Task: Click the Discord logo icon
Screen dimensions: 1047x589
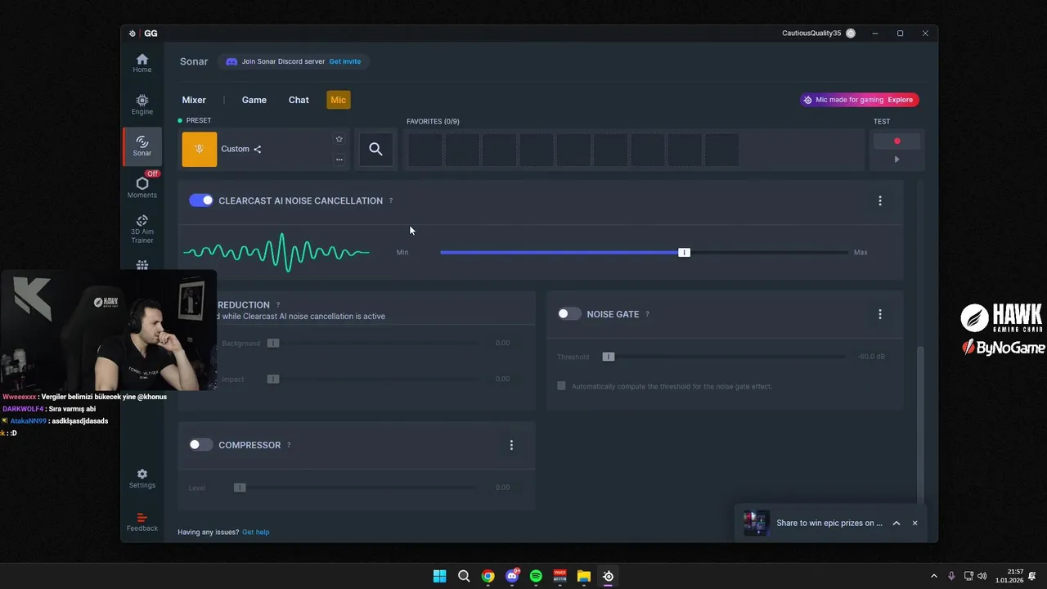Action: pos(231,61)
